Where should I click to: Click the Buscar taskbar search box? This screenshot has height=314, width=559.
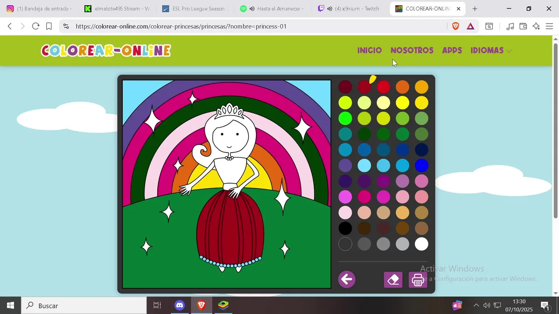pyautogui.click(x=84, y=305)
